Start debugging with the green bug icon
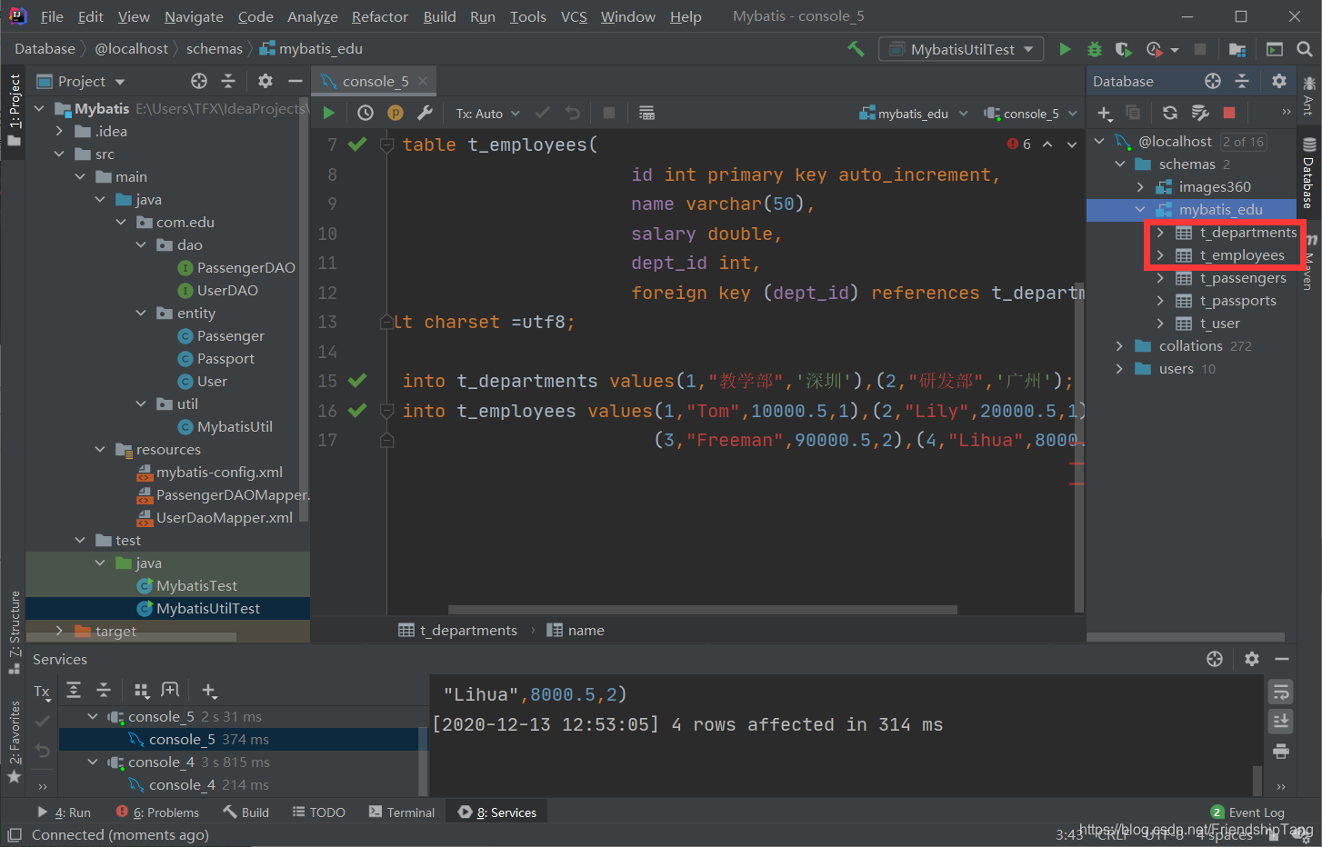 tap(1095, 49)
